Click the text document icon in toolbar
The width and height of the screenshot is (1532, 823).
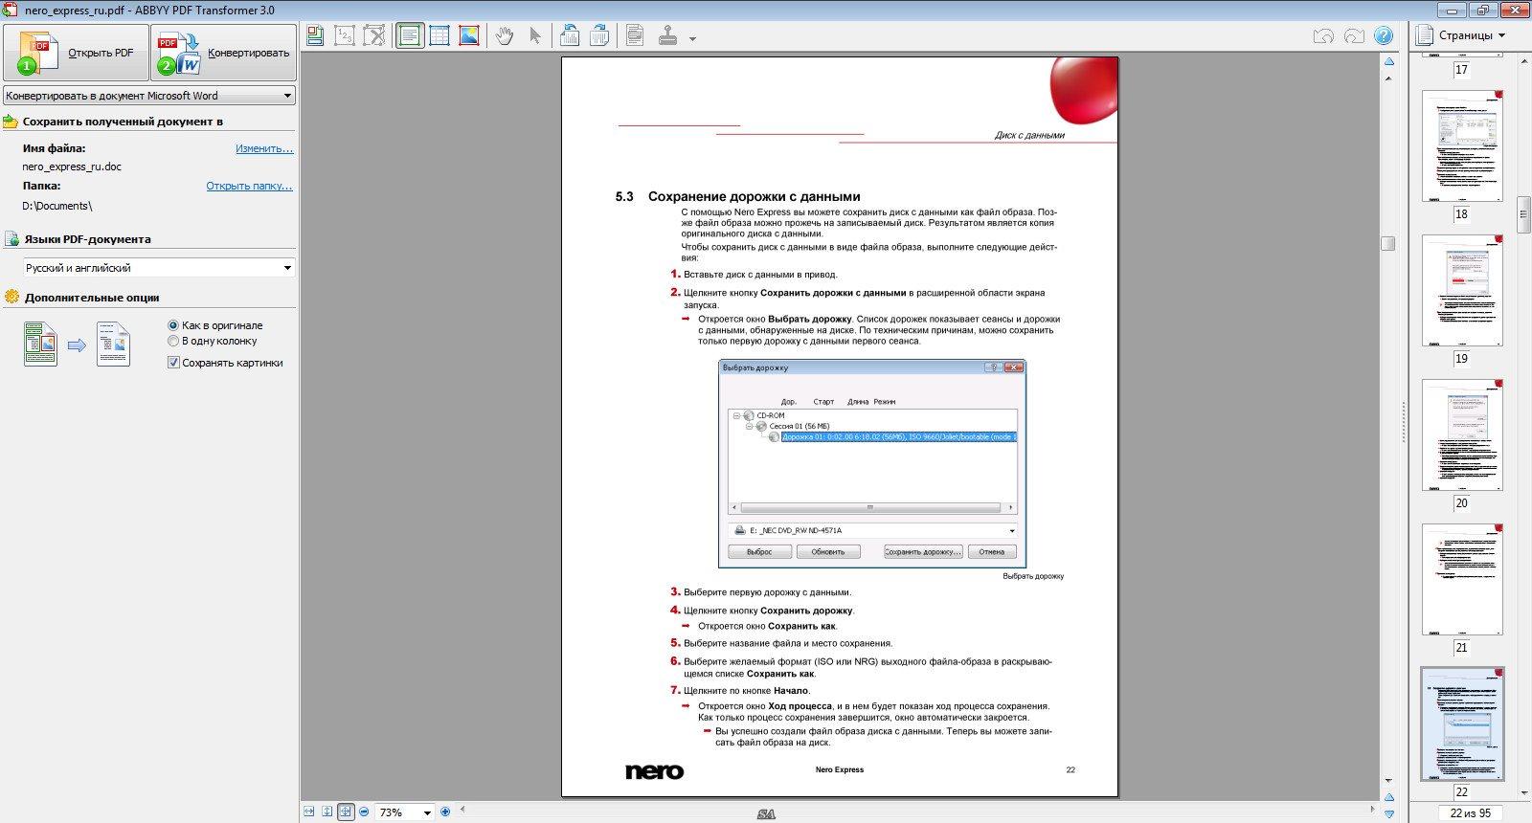pyautogui.click(x=634, y=35)
